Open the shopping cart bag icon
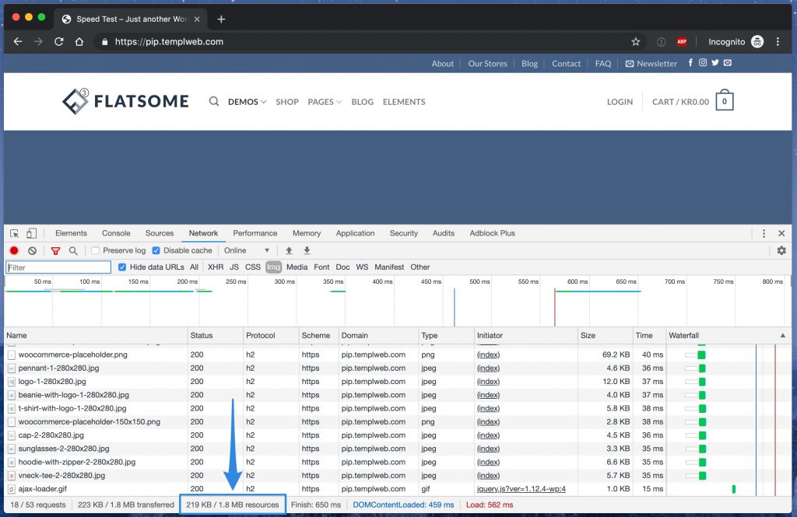Image resolution: width=797 pixels, height=517 pixels. point(725,100)
